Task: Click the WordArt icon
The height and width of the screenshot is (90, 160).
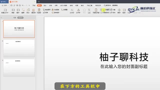Action: coord(78,10)
